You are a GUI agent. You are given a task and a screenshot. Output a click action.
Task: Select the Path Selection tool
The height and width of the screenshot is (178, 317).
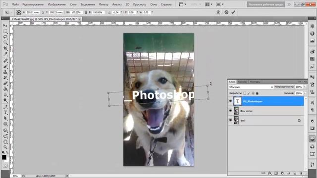point(5,118)
